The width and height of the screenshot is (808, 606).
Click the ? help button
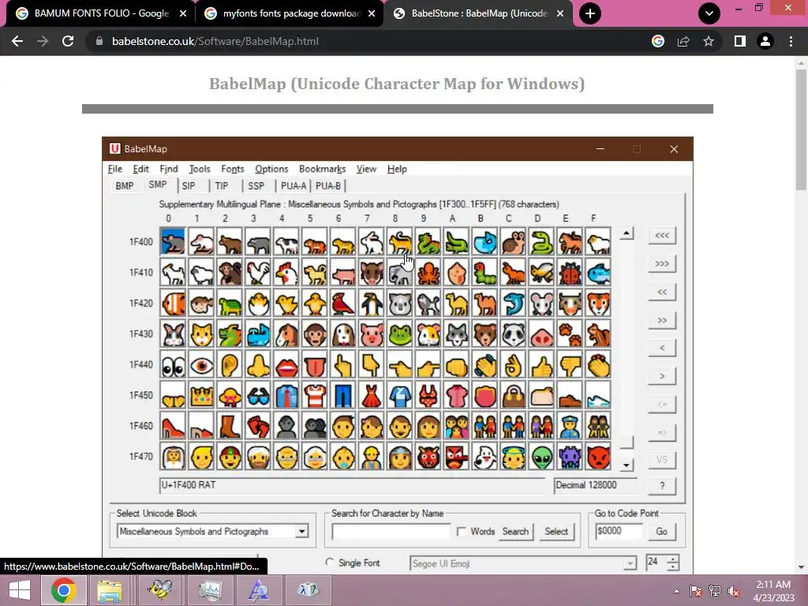(x=662, y=485)
